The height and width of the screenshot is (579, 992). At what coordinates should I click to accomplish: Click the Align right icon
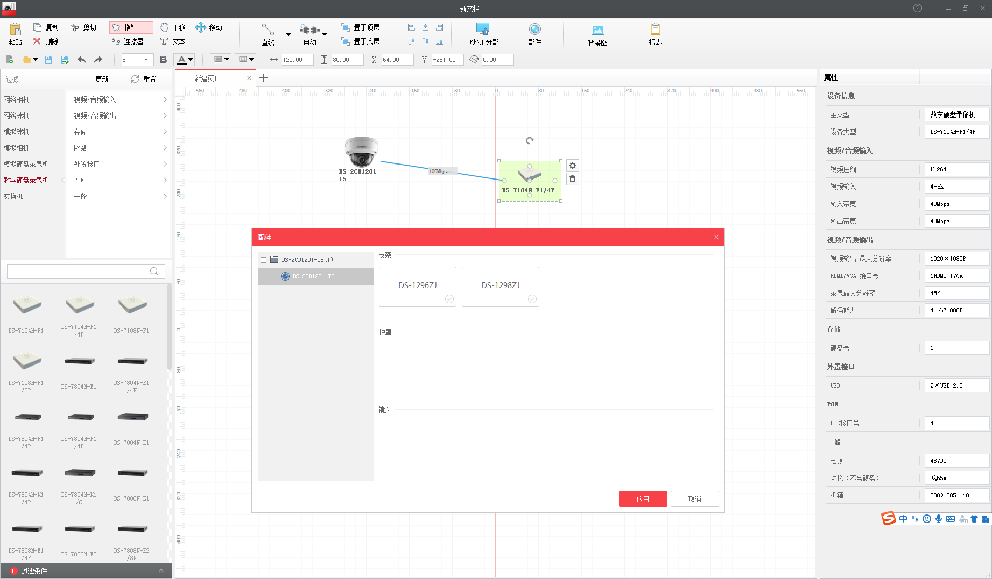(x=440, y=27)
